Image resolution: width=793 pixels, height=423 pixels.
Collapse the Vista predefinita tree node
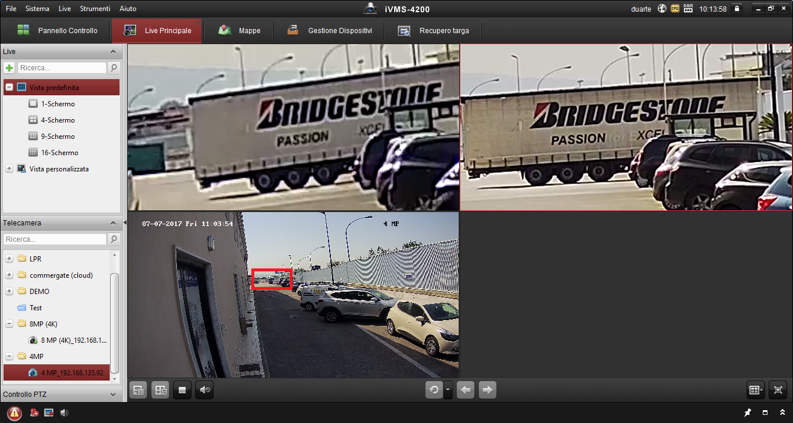(x=9, y=87)
